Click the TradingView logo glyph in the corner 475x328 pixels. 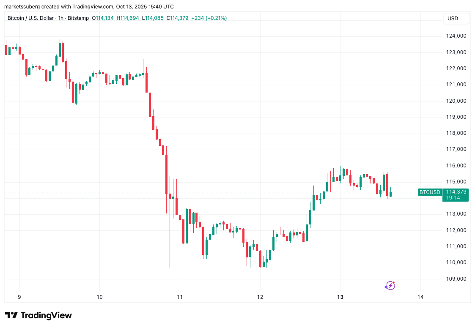coord(12,315)
